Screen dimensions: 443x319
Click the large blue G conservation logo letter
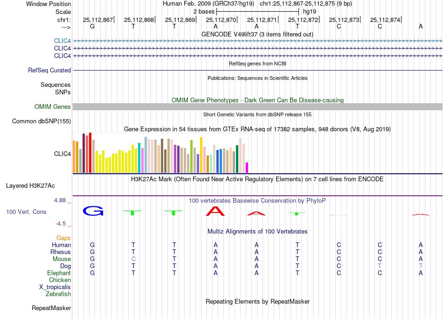pyautogui.click(x=93, y=211)
